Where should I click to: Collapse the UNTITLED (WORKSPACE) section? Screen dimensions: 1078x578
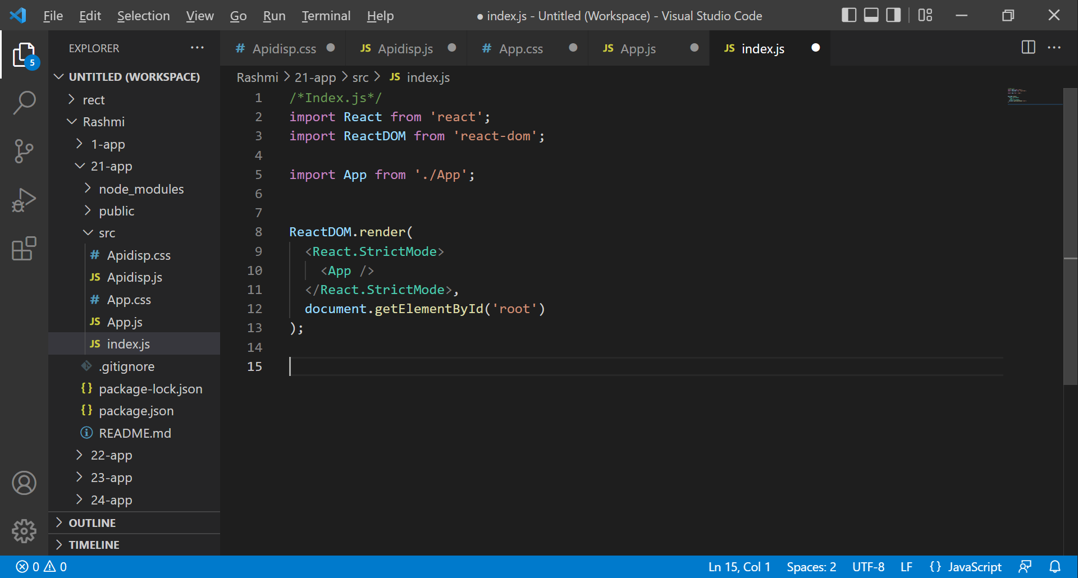pyautogui.click(x=134, y=77)
